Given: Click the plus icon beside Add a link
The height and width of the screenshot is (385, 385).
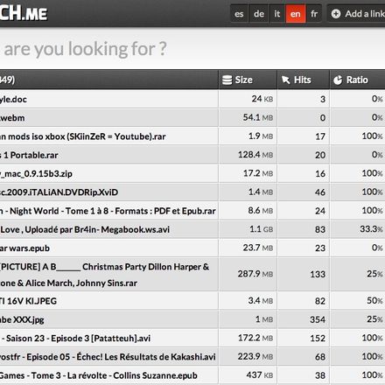Looking at the screenshot, I should coord(336,14).
